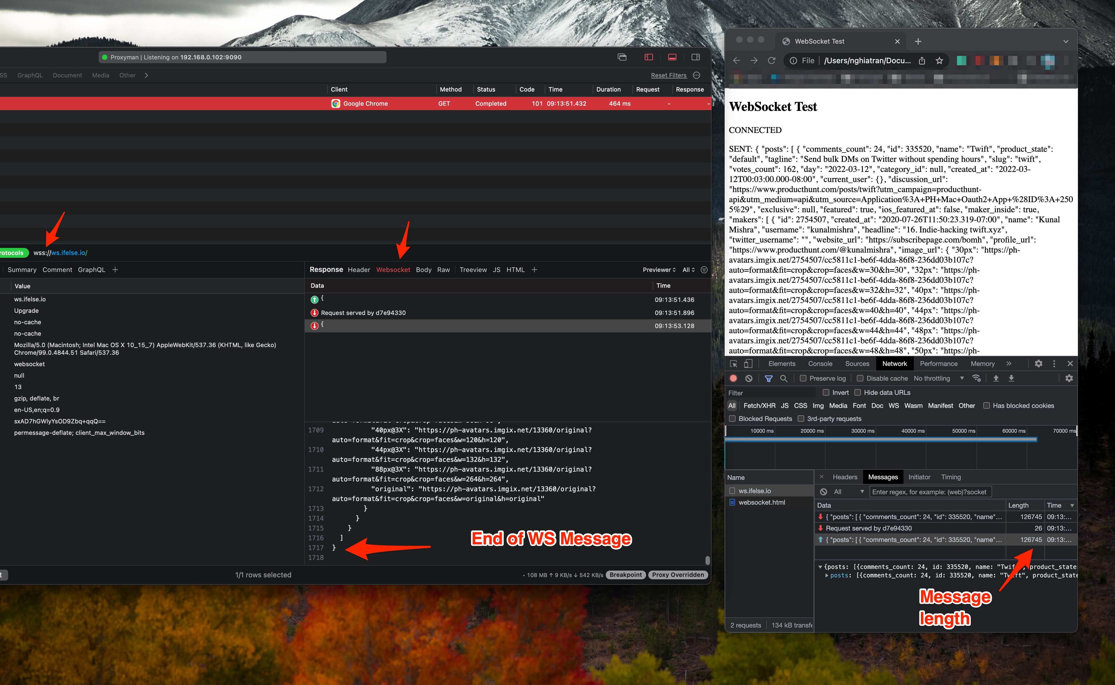This screenshot has width=1115, height=685.
Task: Click the clear network log icon
Action: tap(749, 378)
